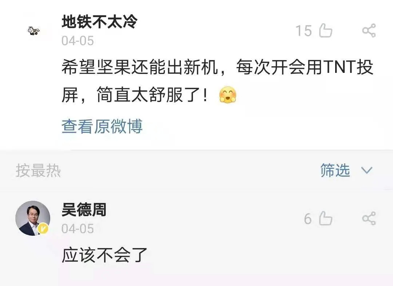The height and width of the screenshot is (286, 393).
Task: Open 地铁不太冷's small avatar image
Action: click(33, 31)
